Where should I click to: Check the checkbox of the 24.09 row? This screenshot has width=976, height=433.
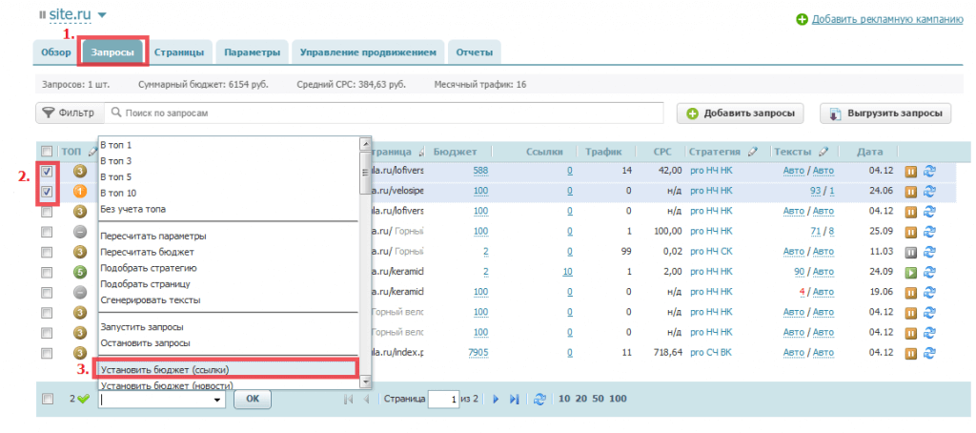(47, 272)
